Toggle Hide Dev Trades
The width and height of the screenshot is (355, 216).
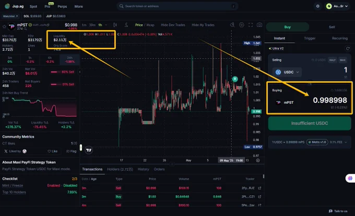(173, 25)
